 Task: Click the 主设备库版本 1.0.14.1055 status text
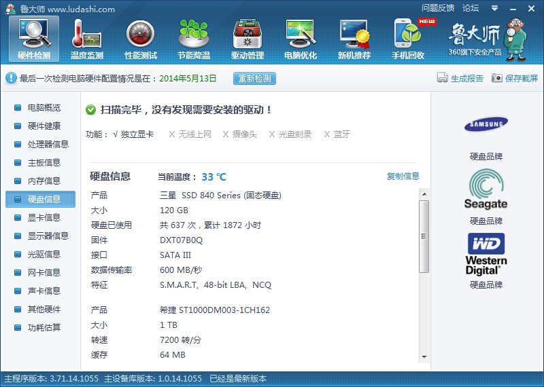[153, 378]
